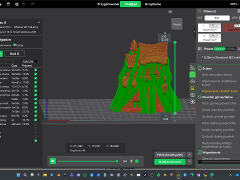
Task: Open Spotify from the taskbar
Action: [158, 175]
